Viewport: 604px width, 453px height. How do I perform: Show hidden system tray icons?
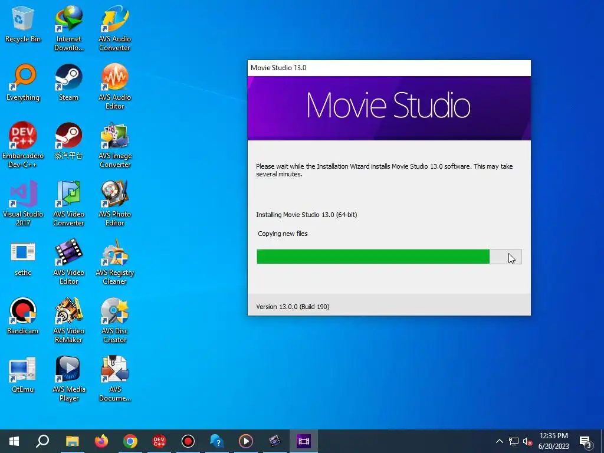click(x=499, y=441)
